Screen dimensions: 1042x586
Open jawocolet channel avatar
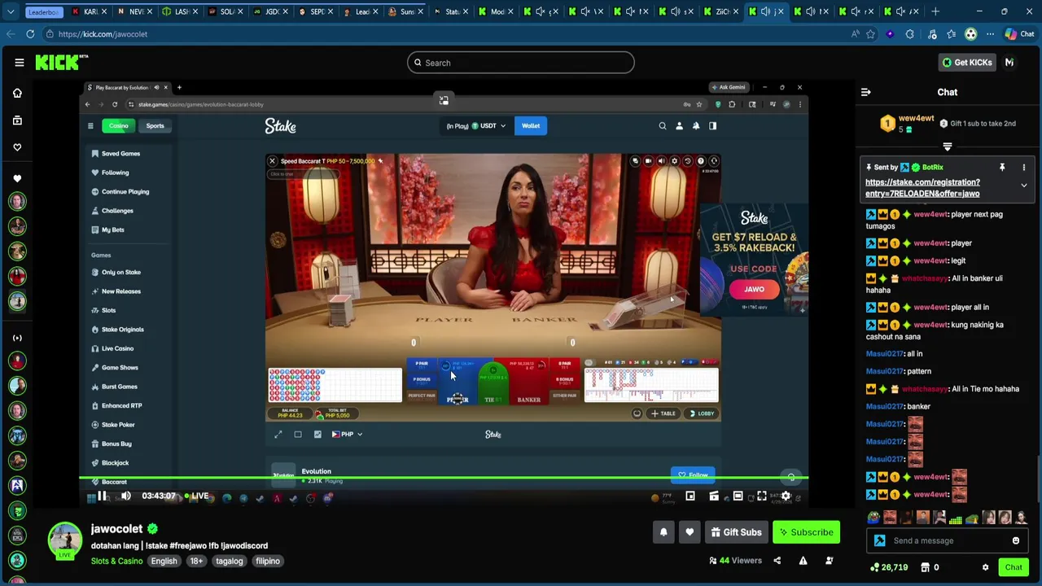coord(64,540)
